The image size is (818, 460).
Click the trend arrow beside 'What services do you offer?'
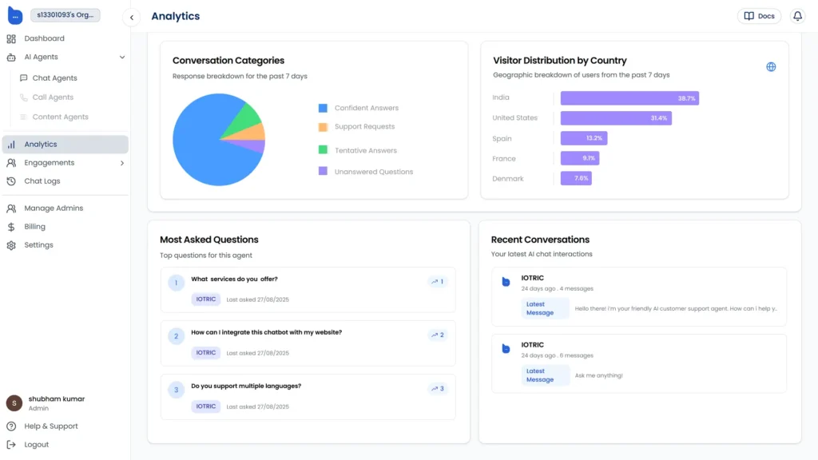coord(436,281)
